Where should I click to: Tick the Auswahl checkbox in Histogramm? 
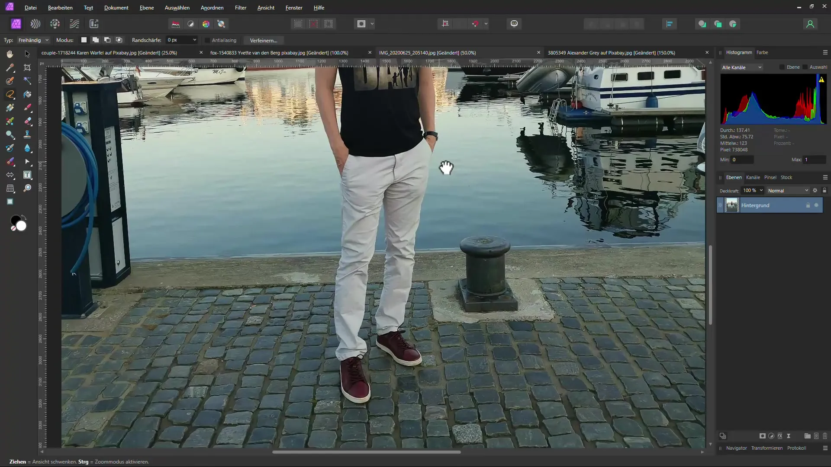point(805,67)
